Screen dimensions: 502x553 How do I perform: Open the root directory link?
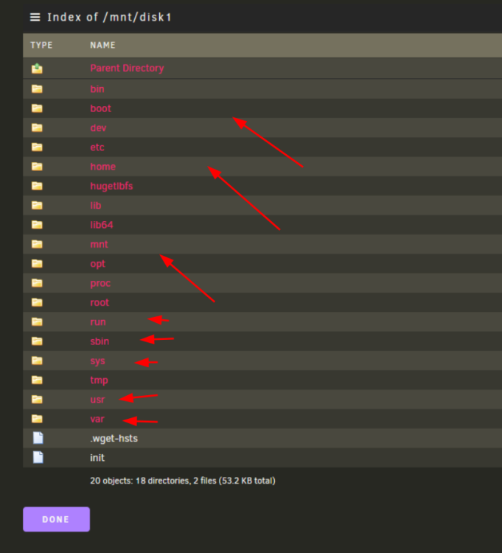pyautogui.click(x=100, y=302)
